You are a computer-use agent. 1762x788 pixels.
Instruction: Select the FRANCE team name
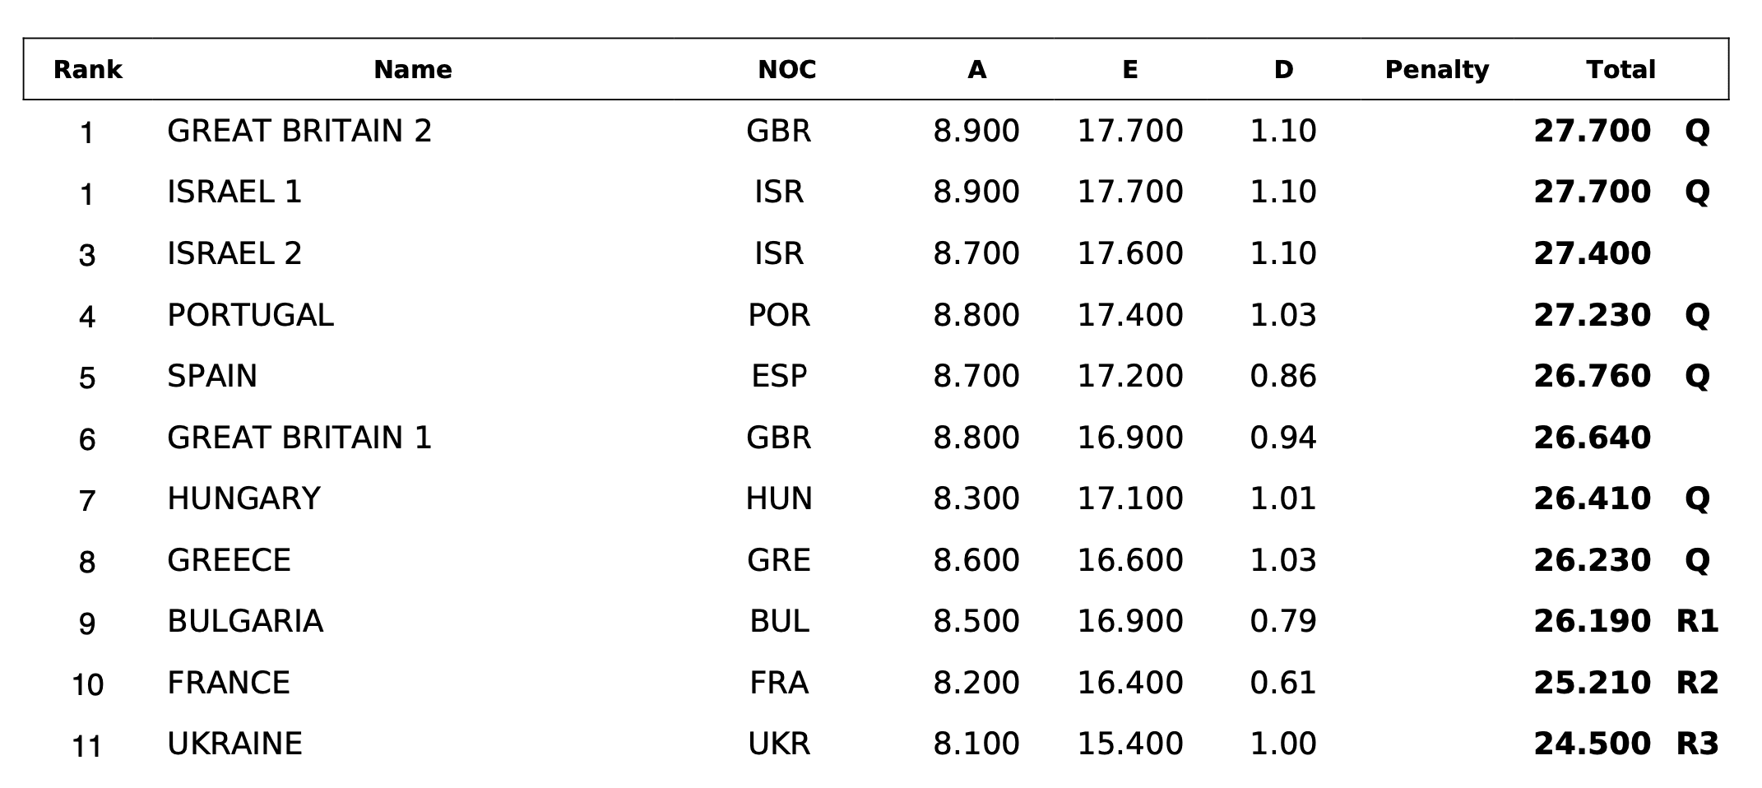[x=229, y=683]
